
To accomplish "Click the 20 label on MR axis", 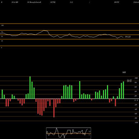I will click(x=135, y=96).
